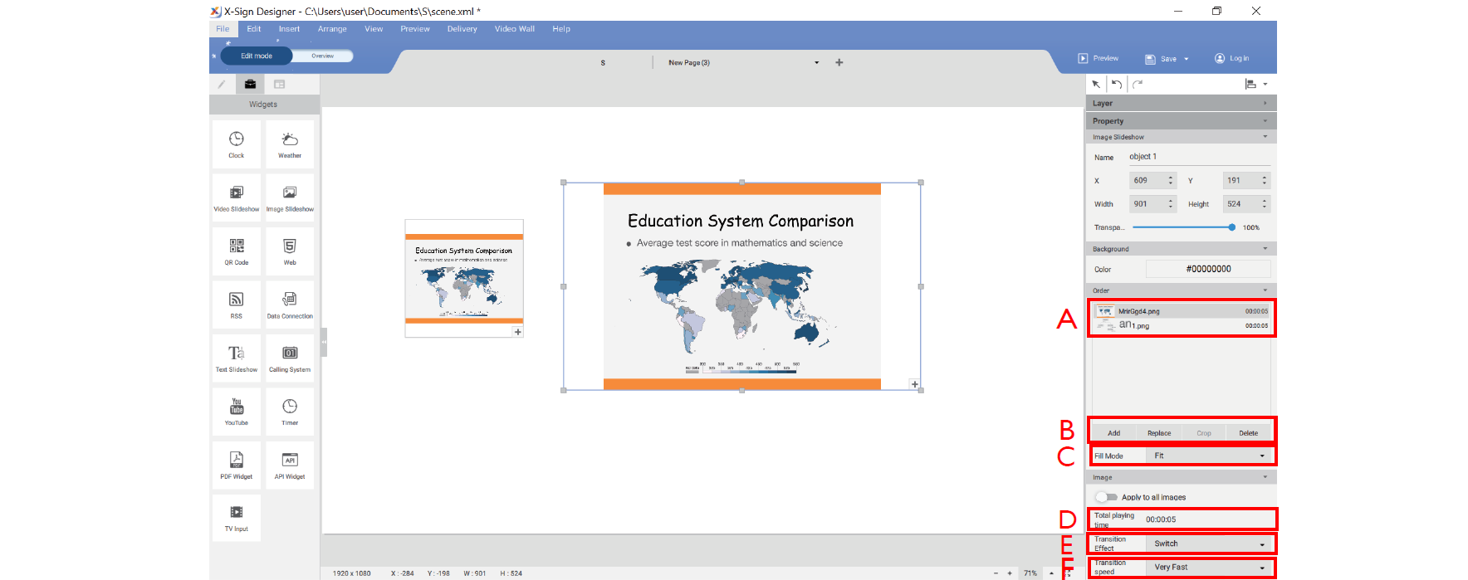The height and width of the screenshot is (580, 1468).
Task: Choose the QR Code widget
Action: click(237, 251)
